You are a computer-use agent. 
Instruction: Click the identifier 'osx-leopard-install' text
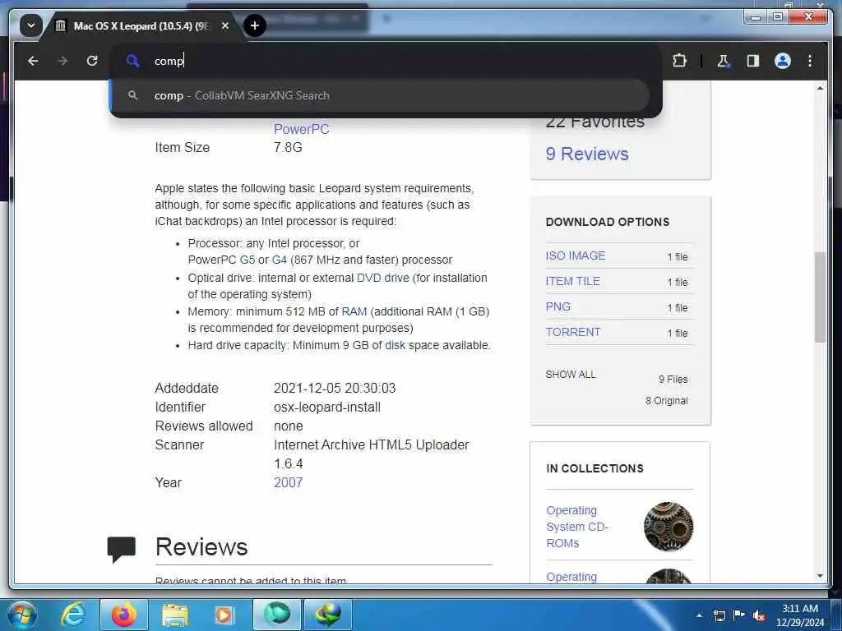327,408
